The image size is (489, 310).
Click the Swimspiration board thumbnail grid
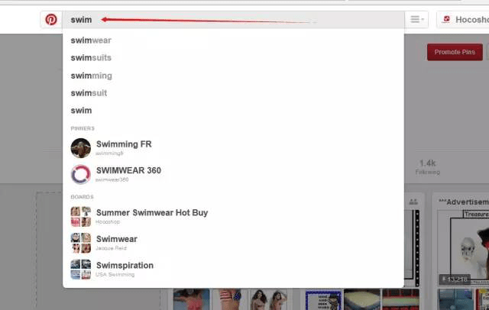81,270
